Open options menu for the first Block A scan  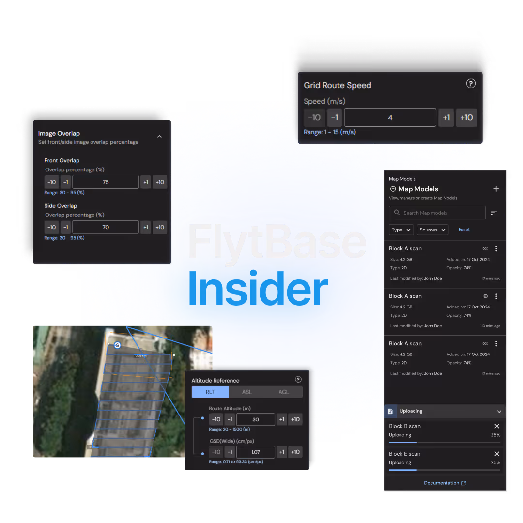tap(496, 248)
